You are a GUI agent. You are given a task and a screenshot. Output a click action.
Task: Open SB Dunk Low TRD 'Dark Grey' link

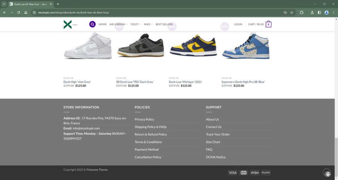click(135, 82)
